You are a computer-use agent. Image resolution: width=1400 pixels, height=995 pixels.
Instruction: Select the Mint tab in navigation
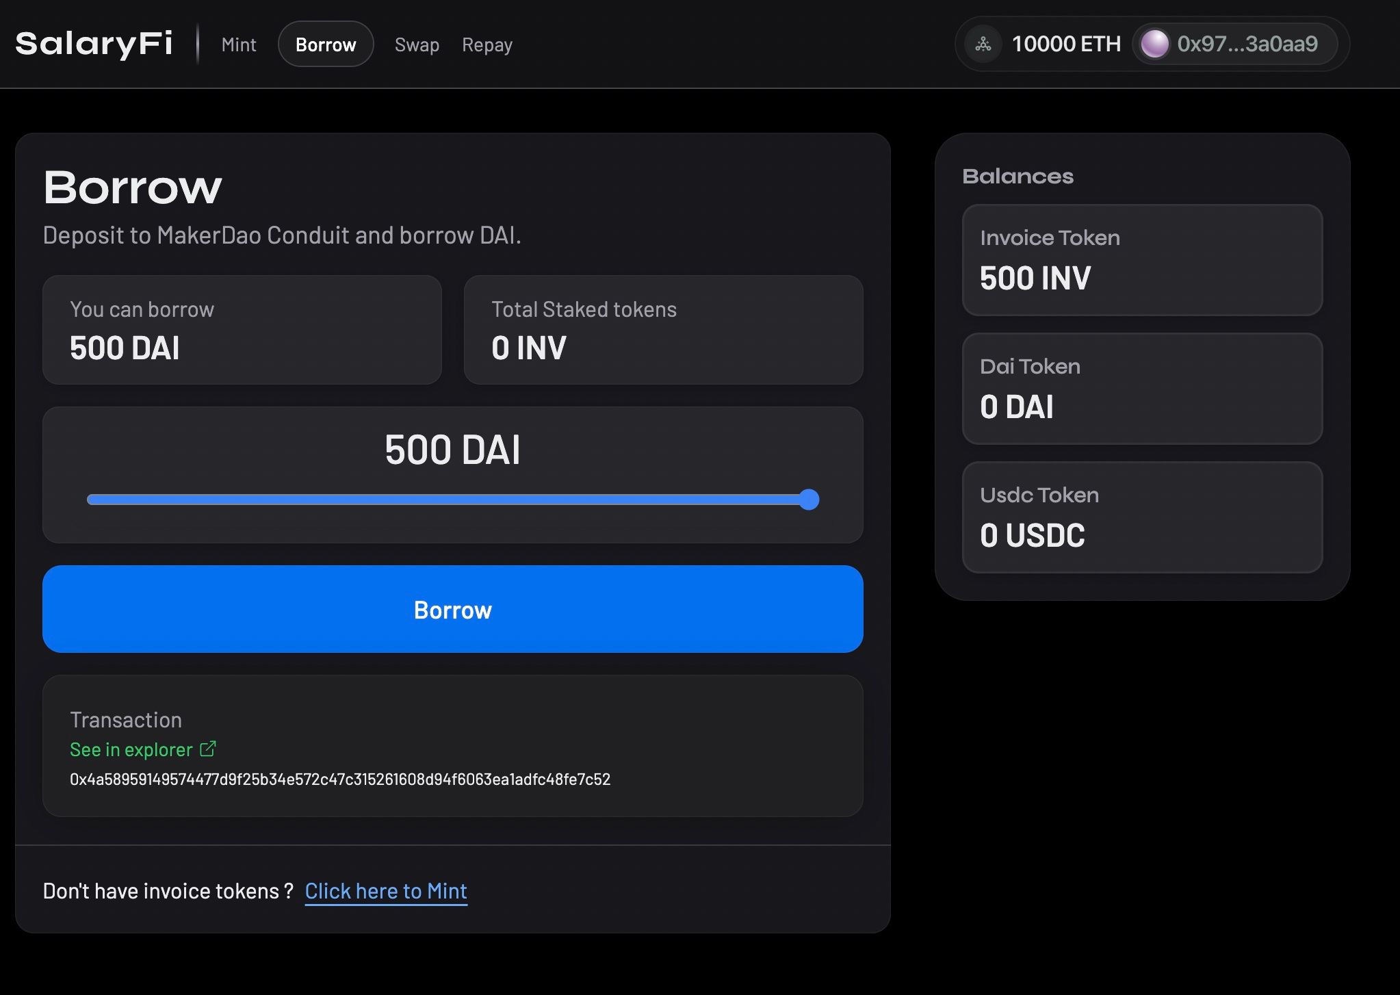[238, 43]
